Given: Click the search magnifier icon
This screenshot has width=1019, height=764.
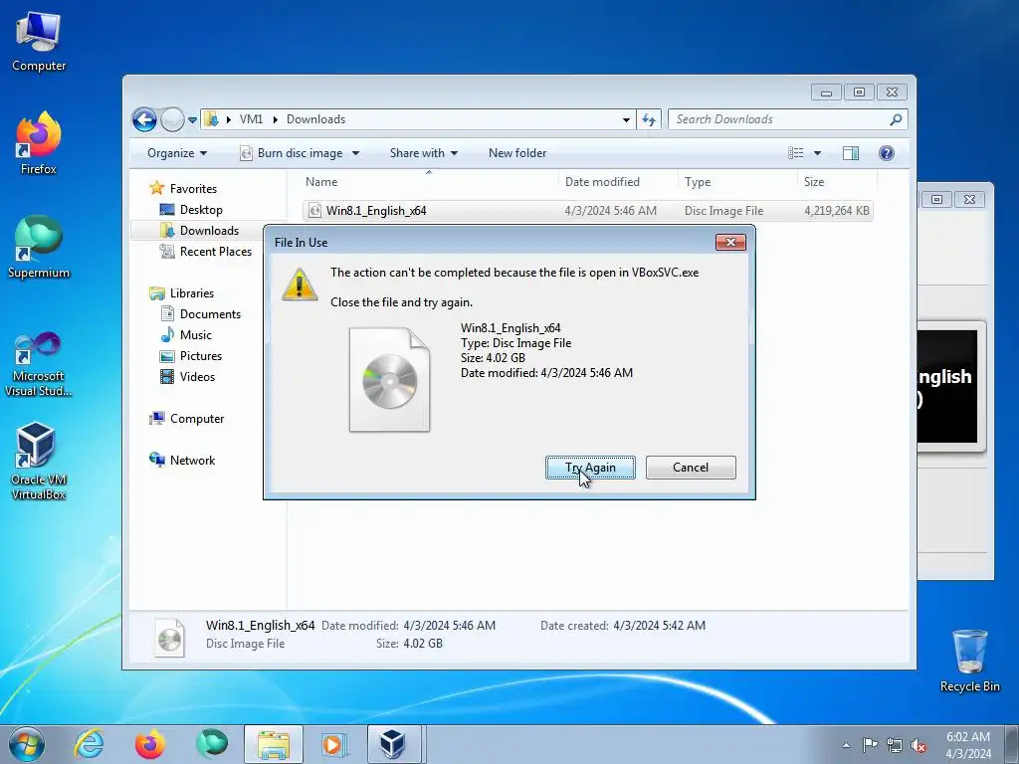Looking at the screenshot, I should tap(896, 119).
